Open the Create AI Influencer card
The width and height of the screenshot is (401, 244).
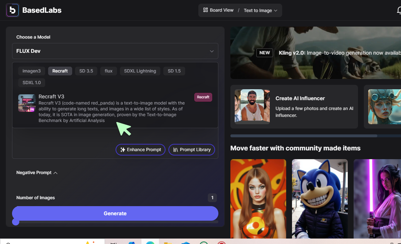point(294,107)
